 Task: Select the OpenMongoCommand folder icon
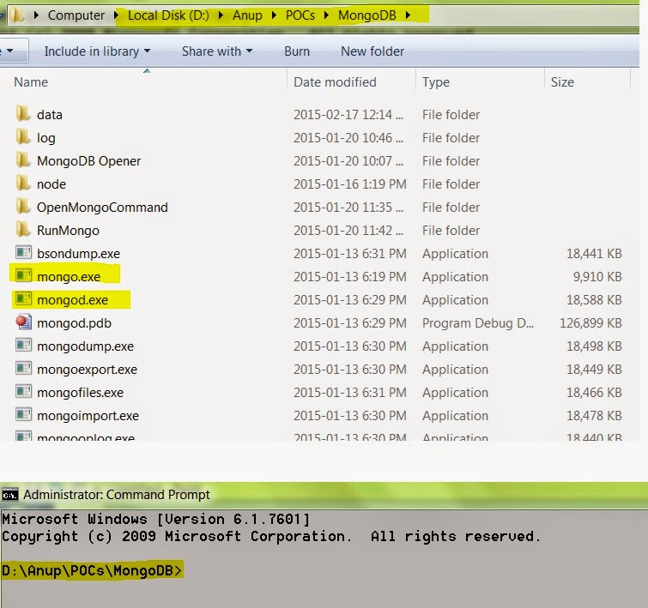(22, 207)
